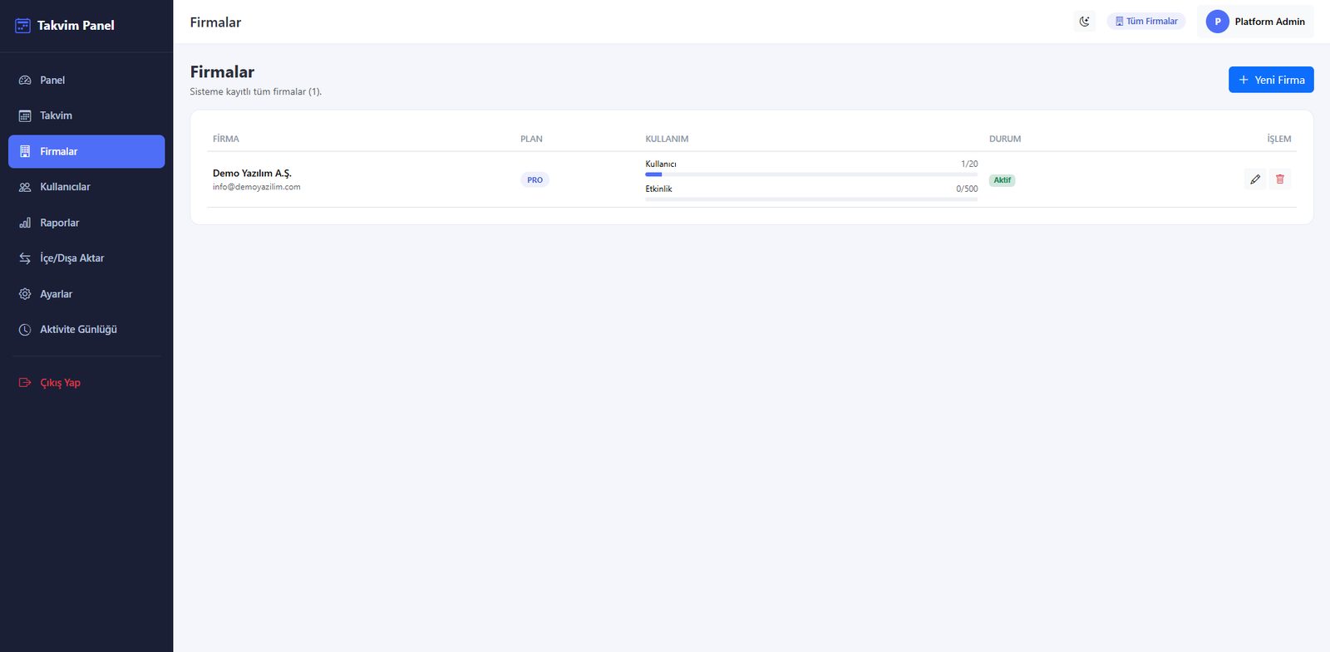Click the info@demoyazilim.com email text

tap(257, 188)
